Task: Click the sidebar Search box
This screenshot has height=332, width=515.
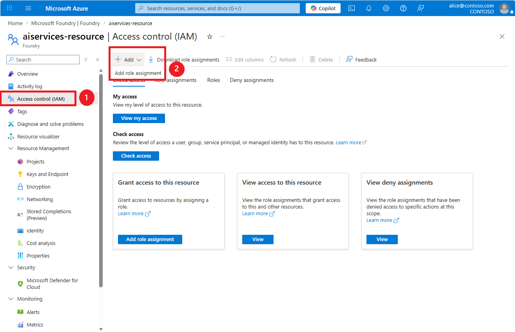Action: click(x=43, y=60)
